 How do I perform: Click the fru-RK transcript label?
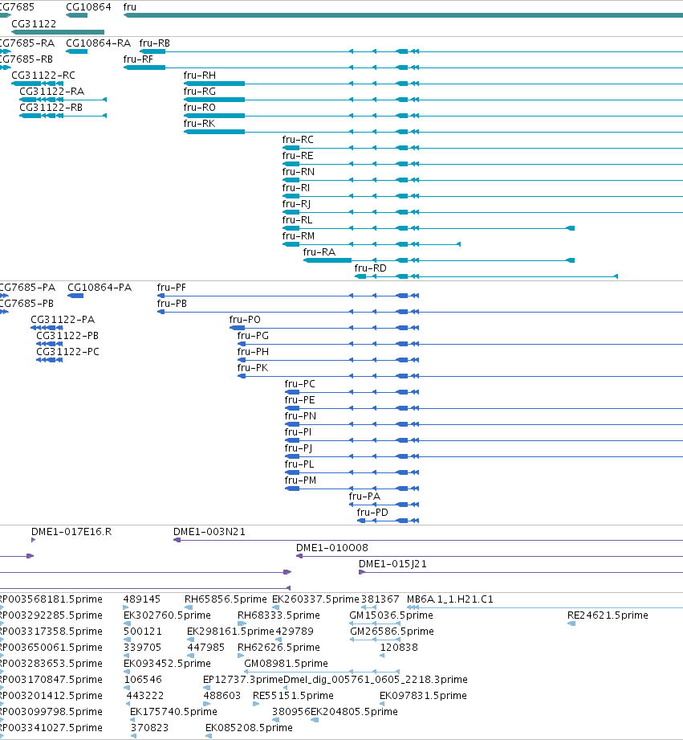tap(199, 124)
